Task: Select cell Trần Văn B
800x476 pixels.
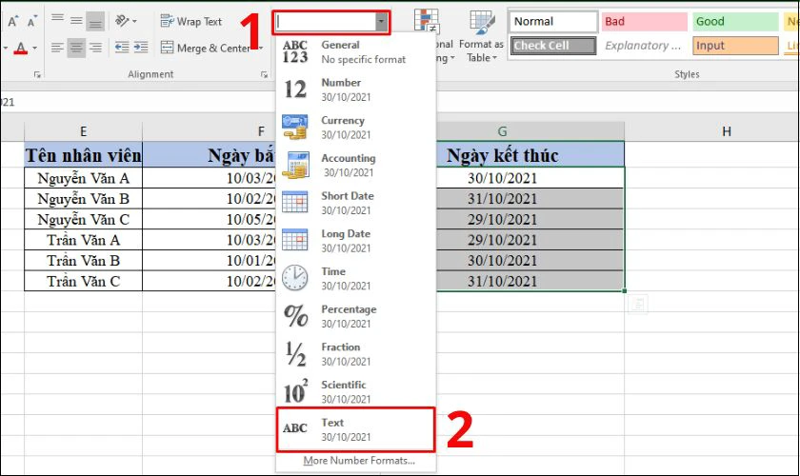Action: (x=83, y=261)
